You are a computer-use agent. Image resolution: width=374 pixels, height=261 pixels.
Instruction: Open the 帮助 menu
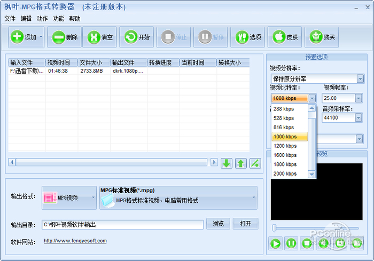[x=75, y=19]
